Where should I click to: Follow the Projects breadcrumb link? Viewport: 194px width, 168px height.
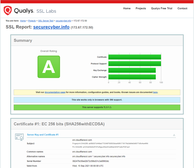click(32, 21)
